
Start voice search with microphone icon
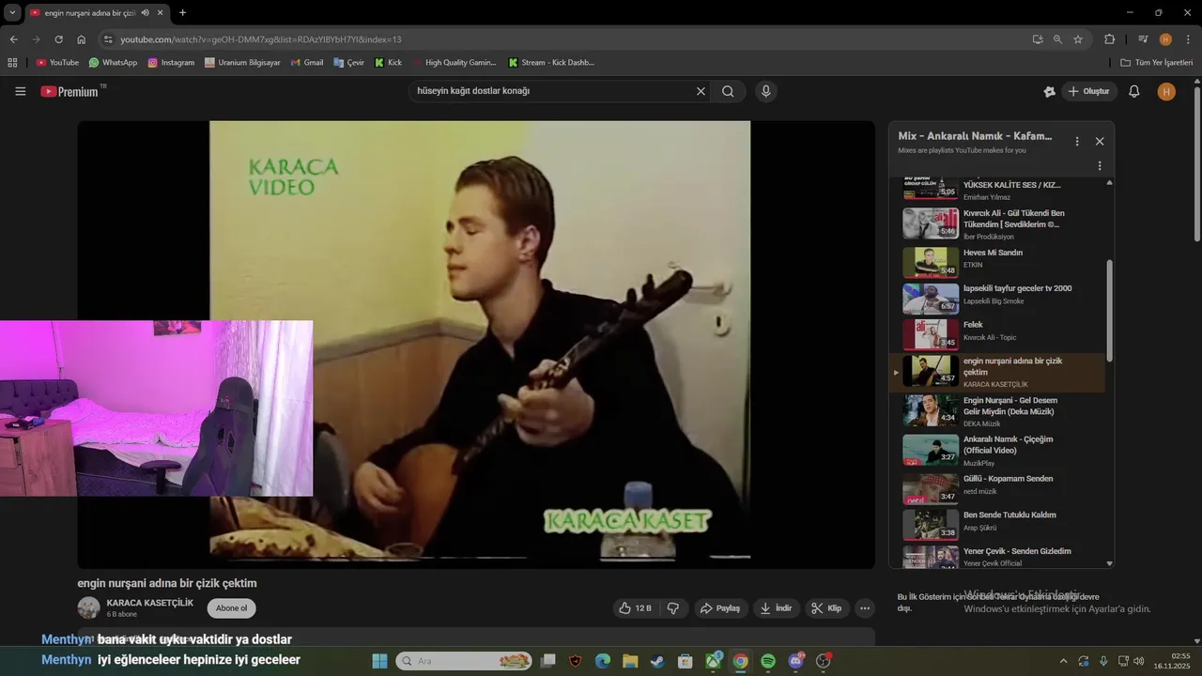tap(766, 91)
